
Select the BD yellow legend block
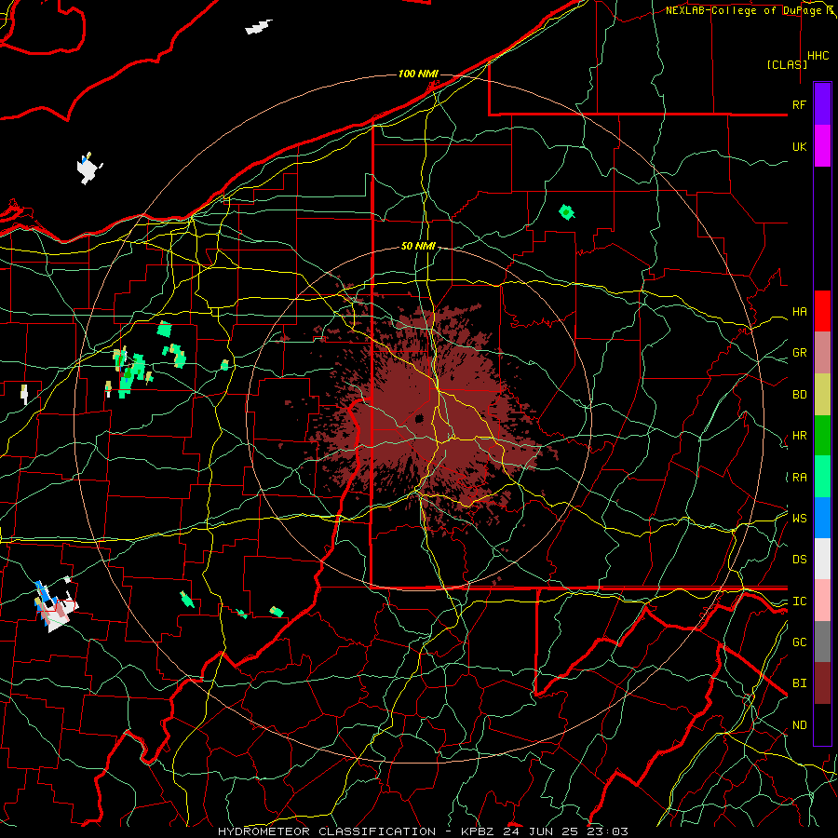pos(822,394)
